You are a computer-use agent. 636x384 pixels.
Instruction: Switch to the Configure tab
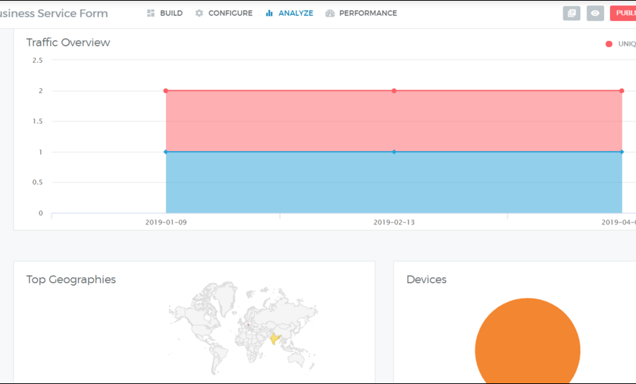[230, 13]
